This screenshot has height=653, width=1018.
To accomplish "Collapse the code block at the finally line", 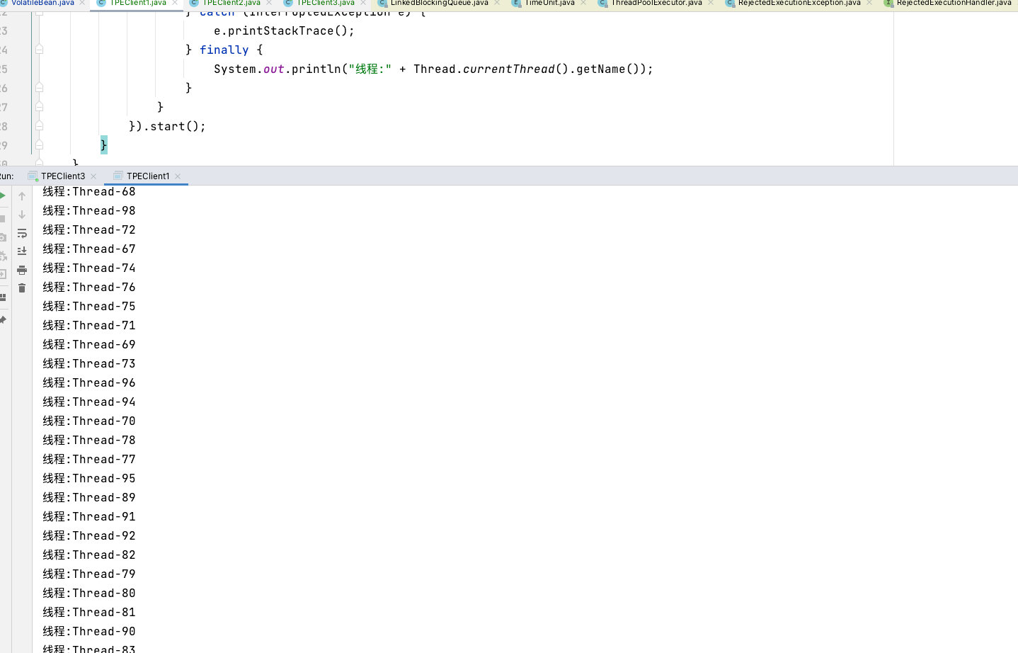I will click(x=40, y=50).
